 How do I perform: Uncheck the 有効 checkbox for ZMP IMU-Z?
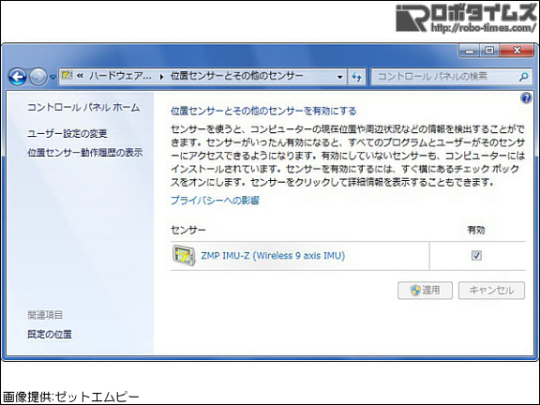click(476, 255)
